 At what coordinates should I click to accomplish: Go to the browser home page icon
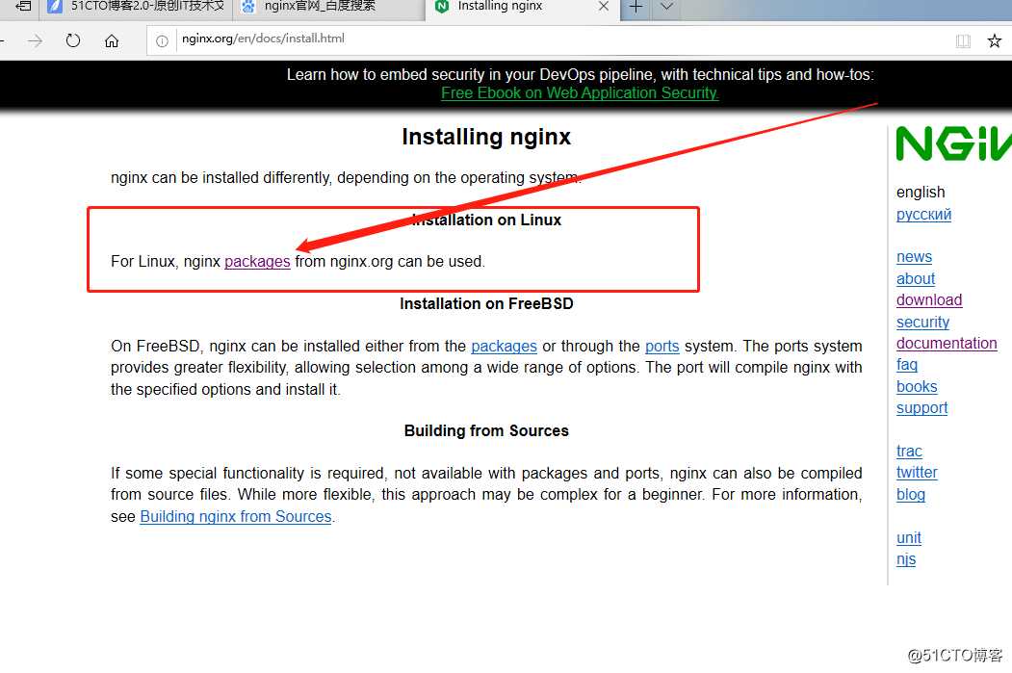click(x=112, y=41)
